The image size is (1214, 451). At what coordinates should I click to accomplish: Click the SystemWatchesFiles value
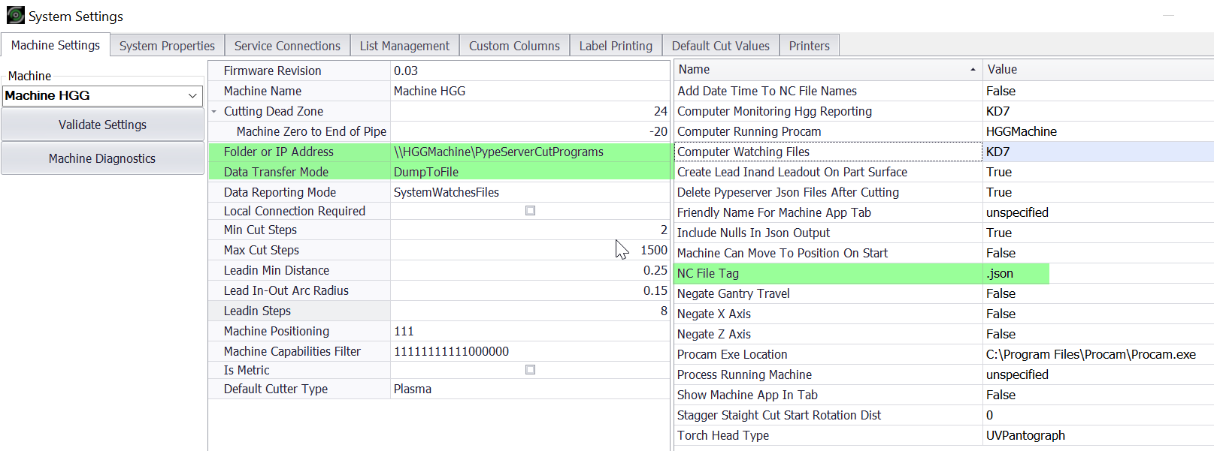[447, 192]
